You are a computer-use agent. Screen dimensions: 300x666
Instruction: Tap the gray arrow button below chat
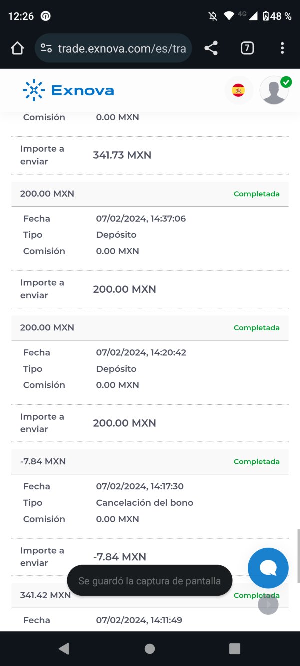pos(268,605)
